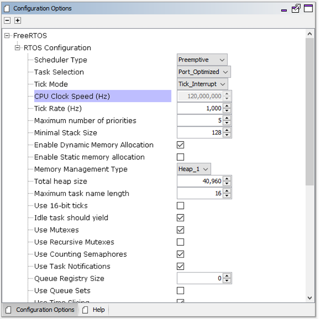Viewport: 319px width, 319px height.
Task: Open the Tick Mode dropdown
Action: point(202,84)
